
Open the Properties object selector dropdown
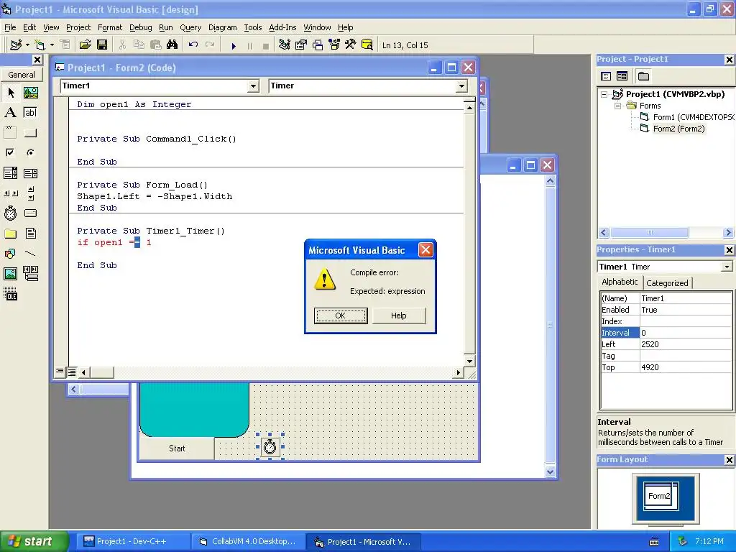pyautogui.click(x=727, y=267)
